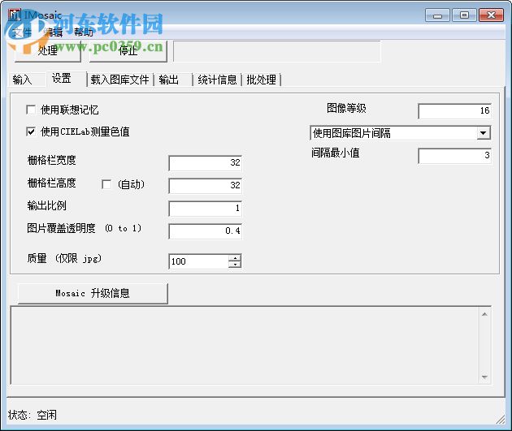This screenshot has width=512, height=431.
Task: Enable 使用联想记忆 checkbox
Action: click(x=31, y=110)
